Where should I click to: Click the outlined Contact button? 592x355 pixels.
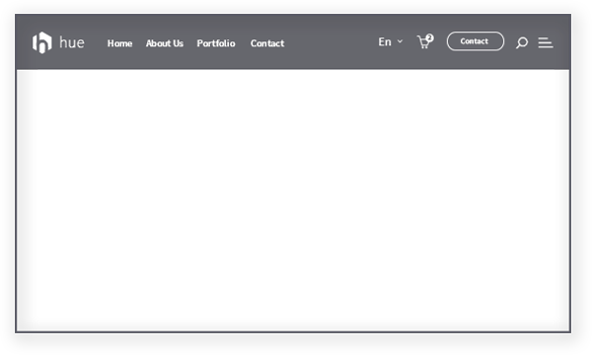pos(476,41)
